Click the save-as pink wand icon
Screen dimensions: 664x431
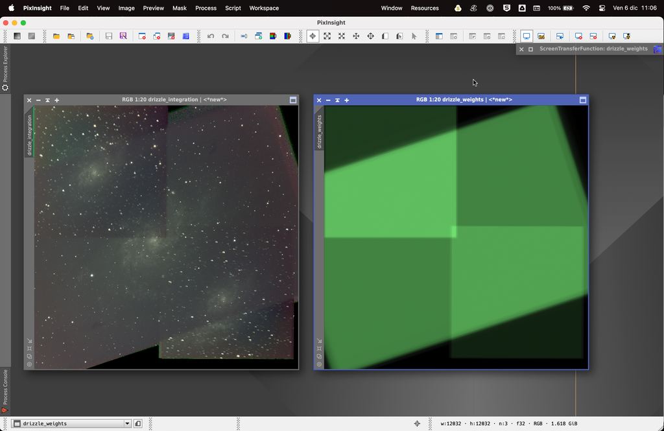coord(123,36)
